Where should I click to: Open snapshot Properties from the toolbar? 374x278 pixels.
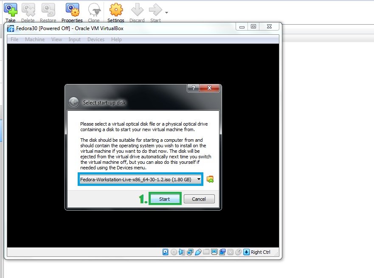click(72, 10)
